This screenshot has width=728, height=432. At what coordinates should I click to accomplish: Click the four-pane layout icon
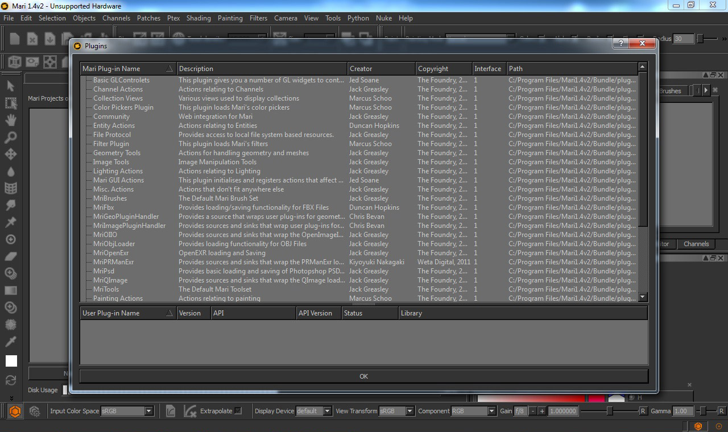coord(50,61)
